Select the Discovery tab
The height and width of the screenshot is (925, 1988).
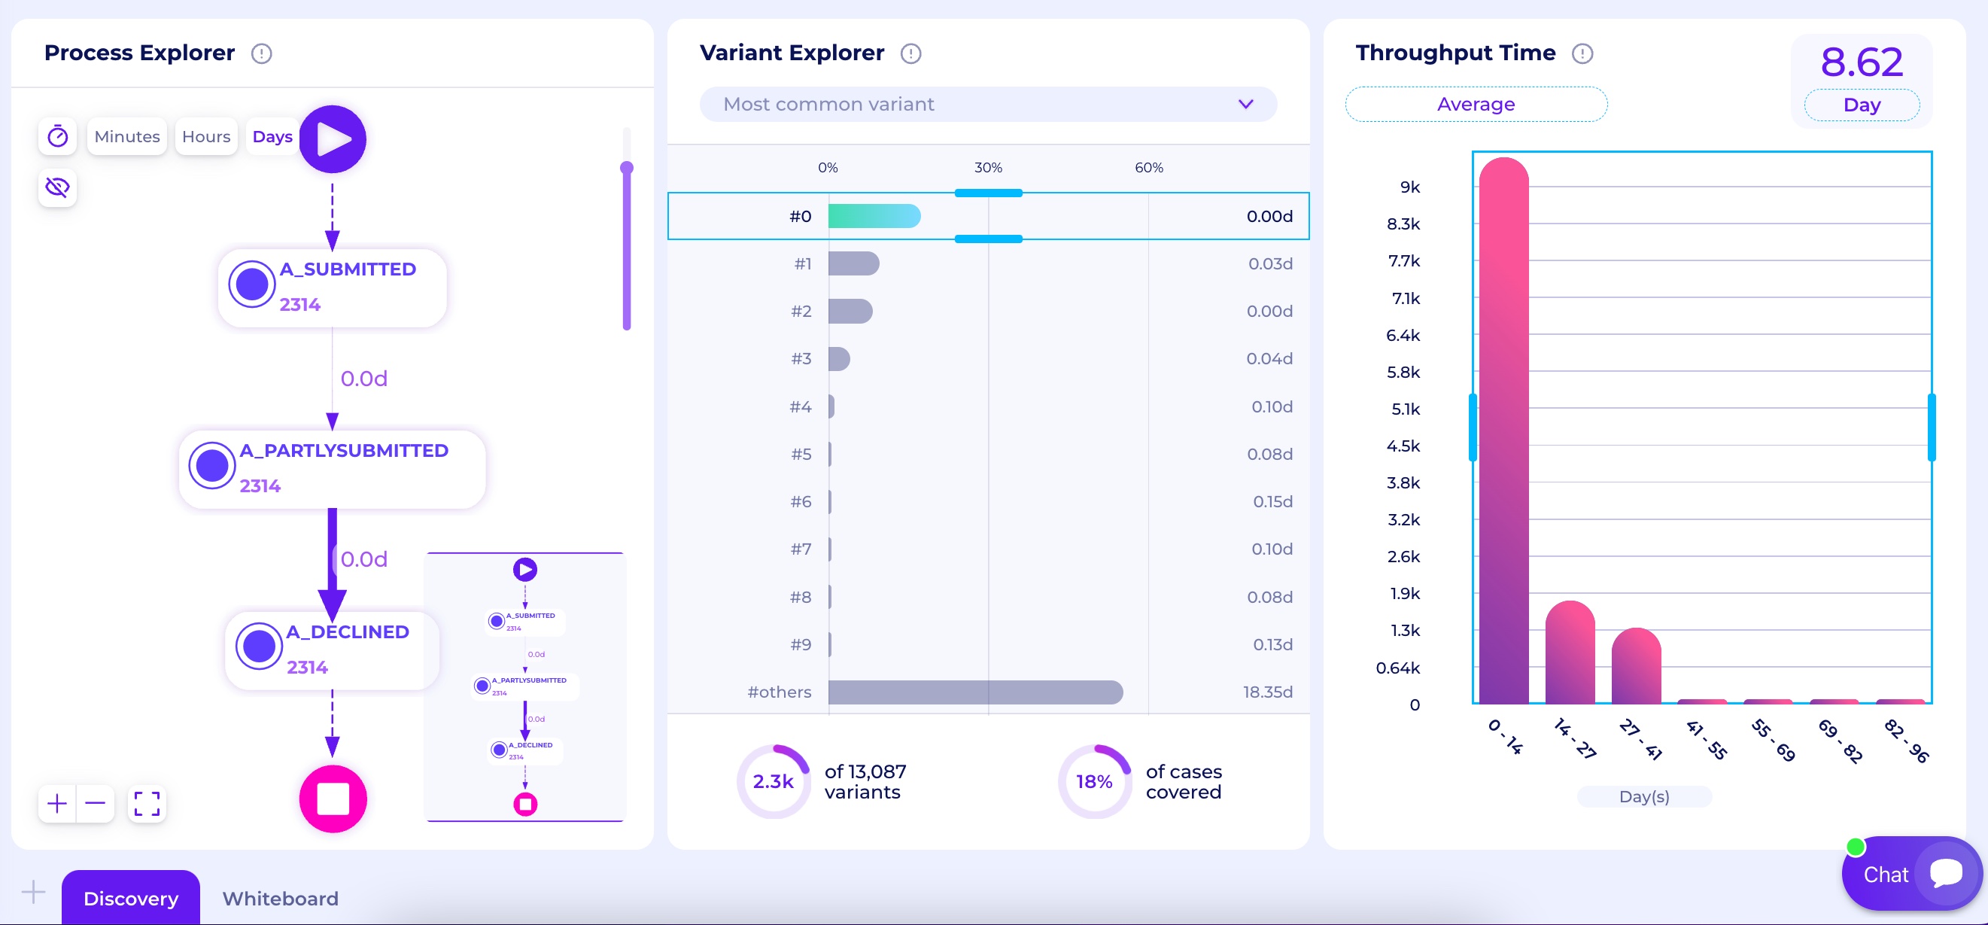[x=130, y=898]
